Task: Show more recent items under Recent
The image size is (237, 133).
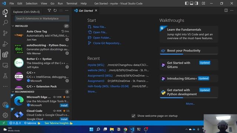Action: pyautogui.click(x=92, y=92)
